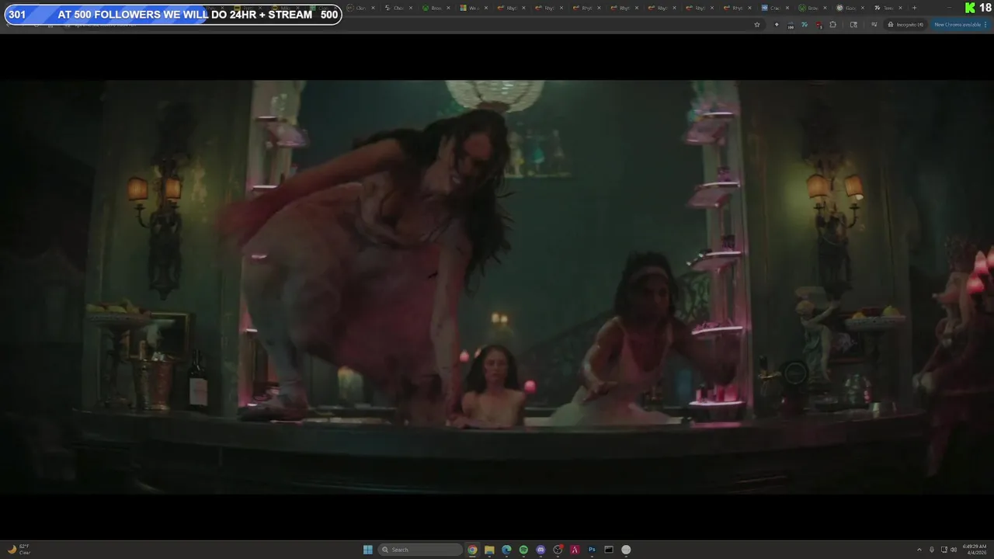Open Photoshop from the taskbar
Image resolution: width=994 pixels, height=559 pixels.
[x=592, y=550]
